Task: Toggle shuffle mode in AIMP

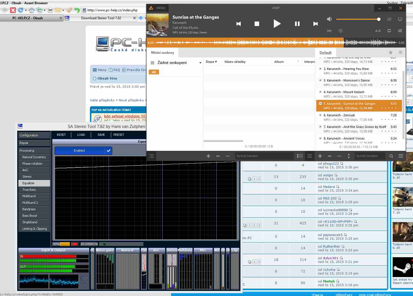Action: pyautogui.click(x=400, y=31)
